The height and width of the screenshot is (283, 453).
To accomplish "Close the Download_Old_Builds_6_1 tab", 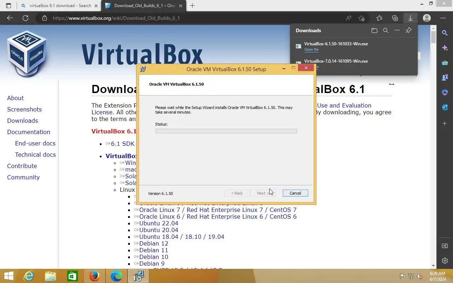I will point(180,6).
